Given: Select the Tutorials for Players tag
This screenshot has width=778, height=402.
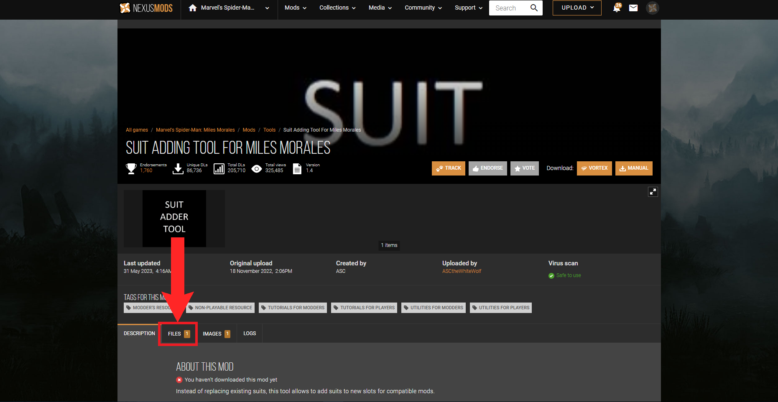Looking at the screenshot, I should click(x=364, y=308).
